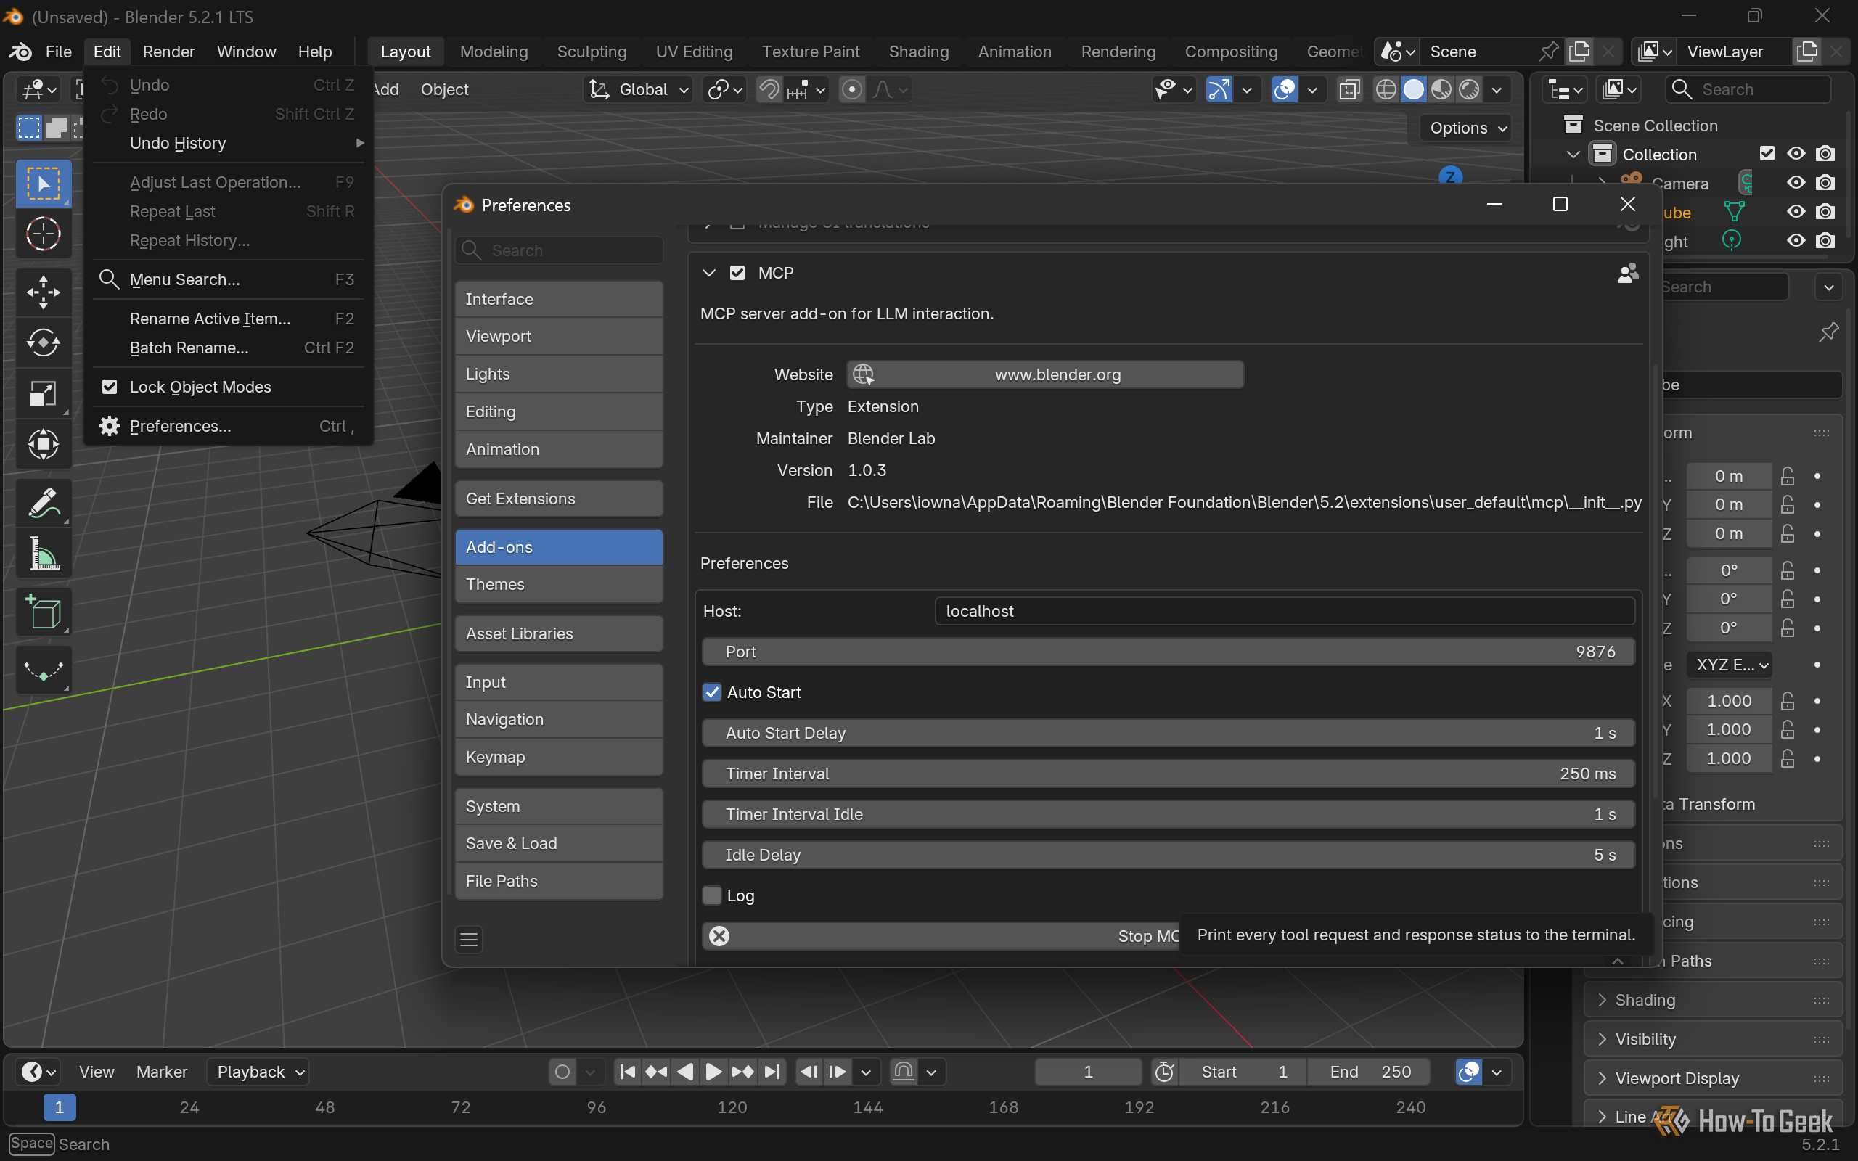Click the pin scene icon
The height and width of the screenshot is (1161, 1858).
tap(1550, 52)
